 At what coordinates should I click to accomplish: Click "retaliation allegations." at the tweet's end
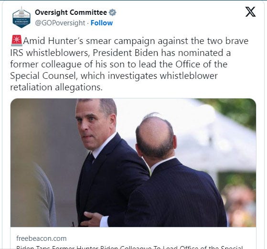(x=56, y=87)
